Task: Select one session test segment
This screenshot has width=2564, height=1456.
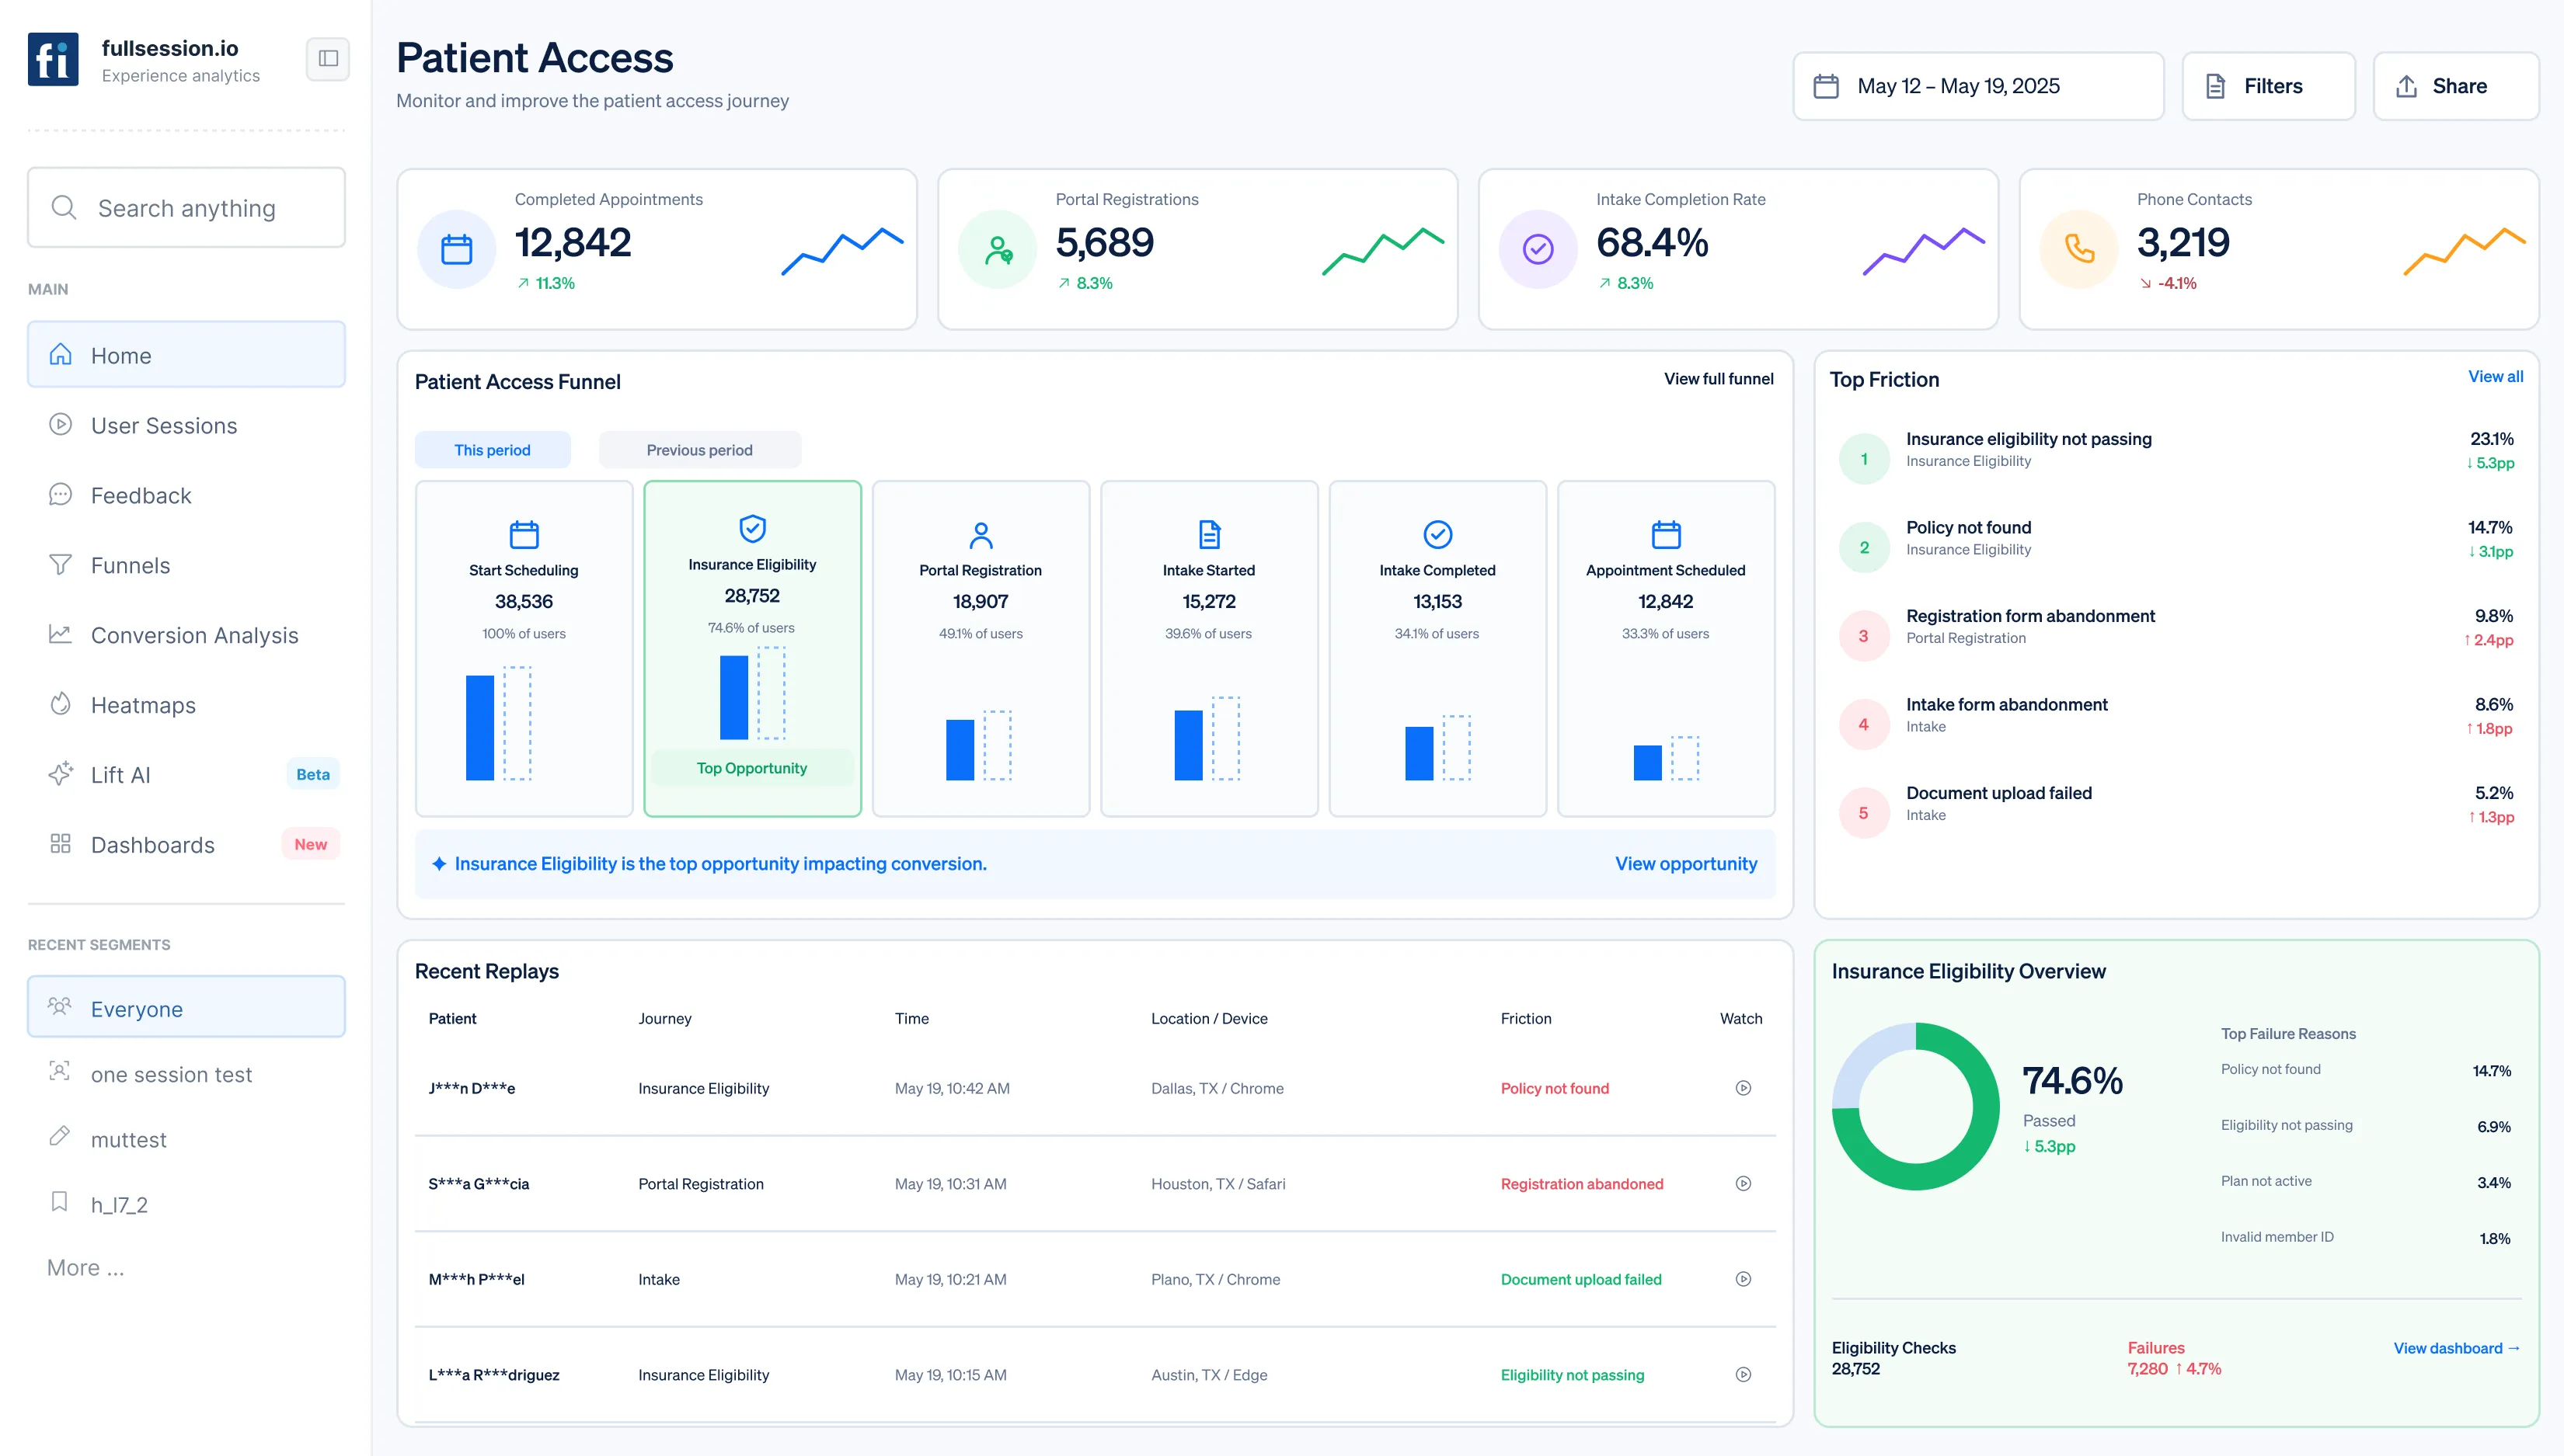Action: tap(186, 1074)
